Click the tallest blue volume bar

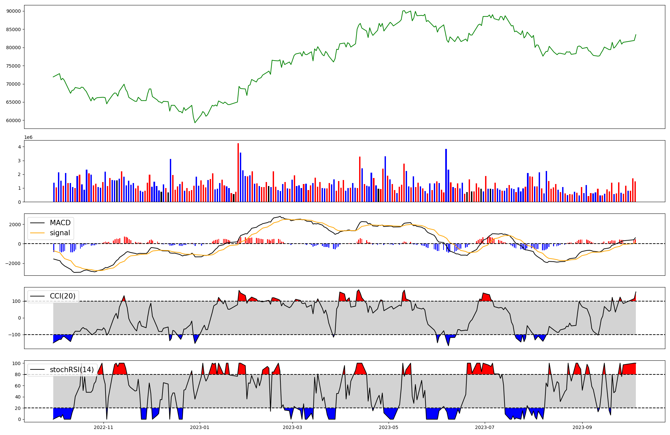446,175
